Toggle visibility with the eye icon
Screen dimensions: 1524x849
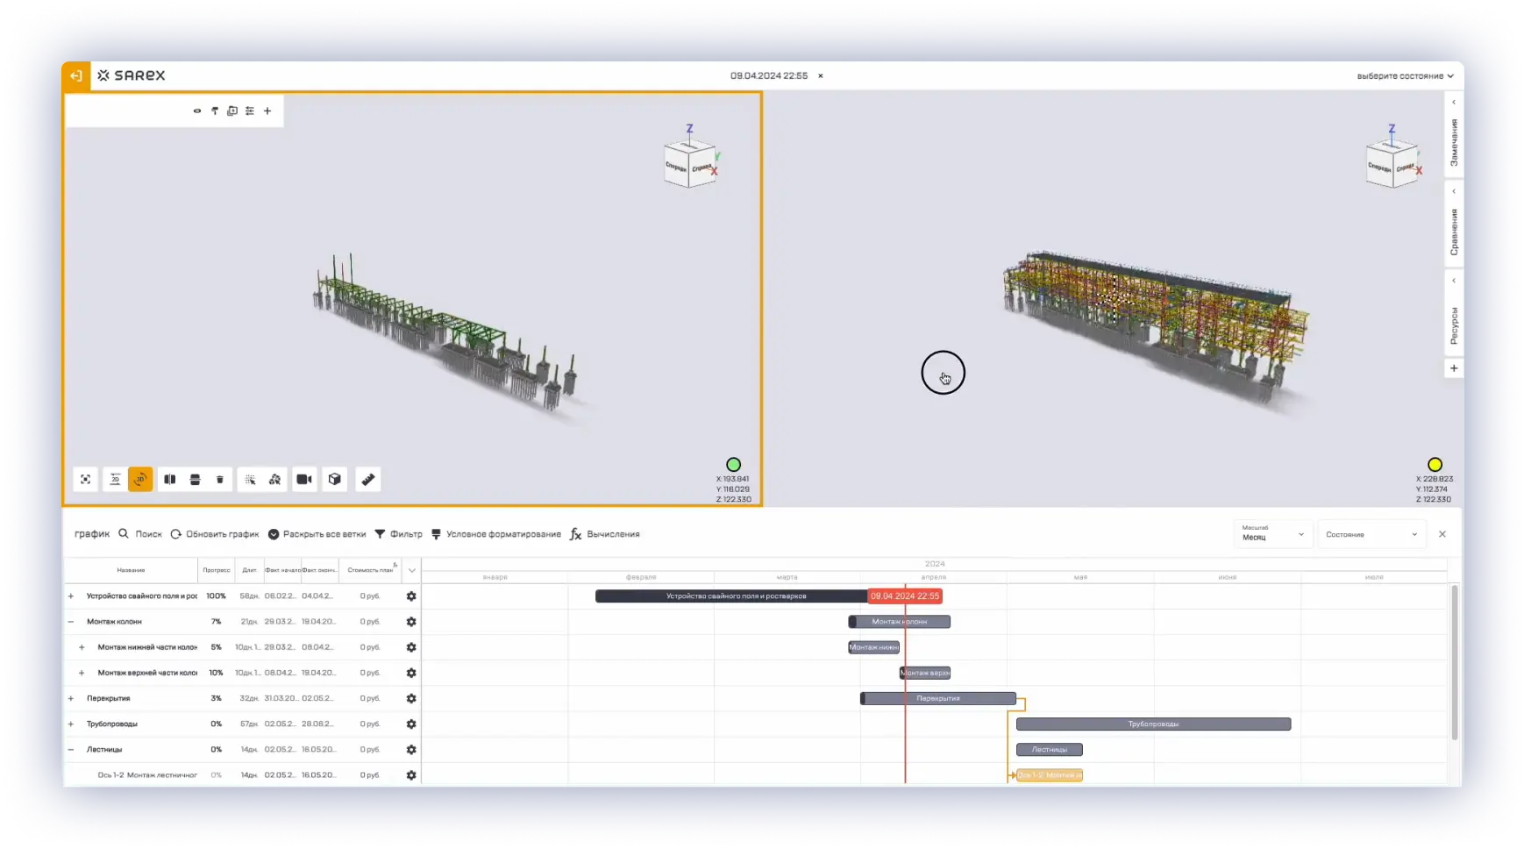pyautogui.click(x=197, y=111)
